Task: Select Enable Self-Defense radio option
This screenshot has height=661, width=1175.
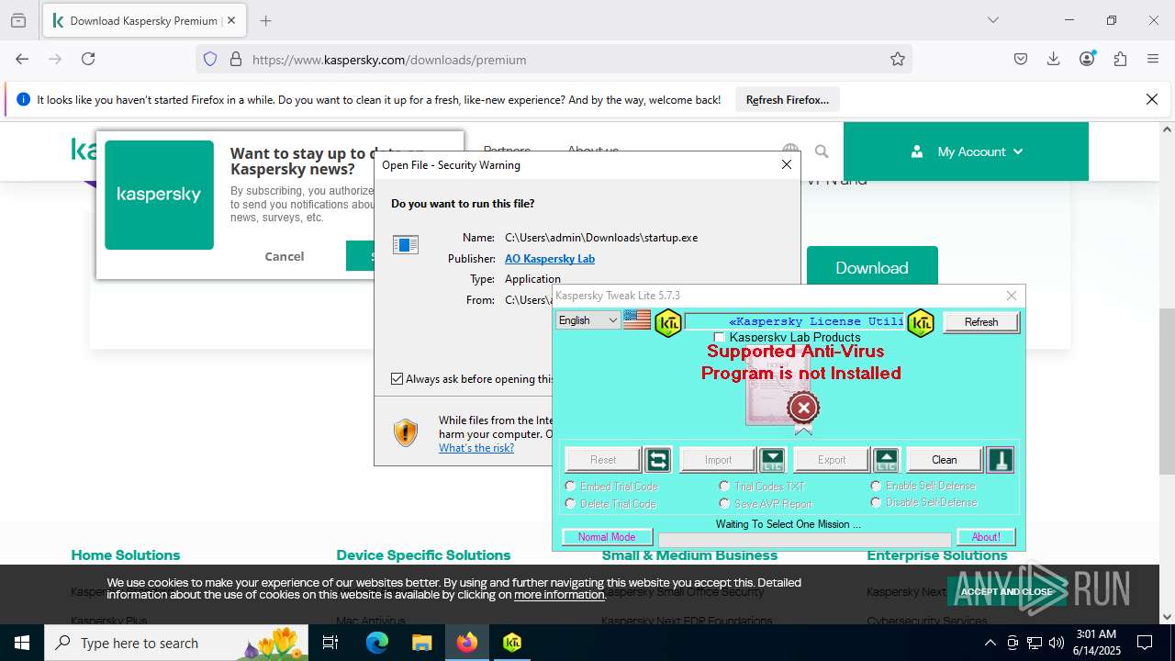Action: tap(876, 485)
